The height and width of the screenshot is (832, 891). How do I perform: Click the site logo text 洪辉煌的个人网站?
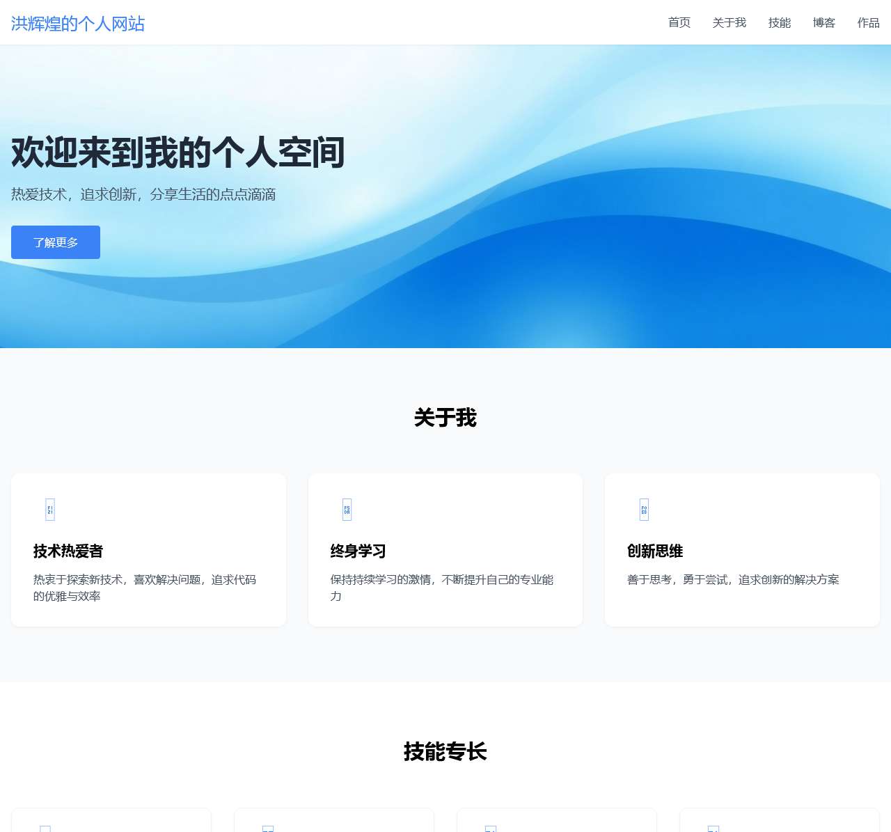[77, 23]
